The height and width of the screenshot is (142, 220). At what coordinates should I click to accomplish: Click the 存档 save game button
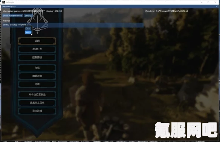(x=37, y=68)
